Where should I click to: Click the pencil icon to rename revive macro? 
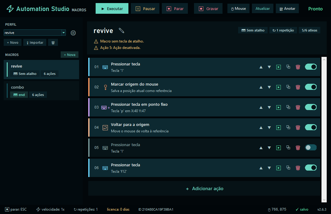(121, 31)
